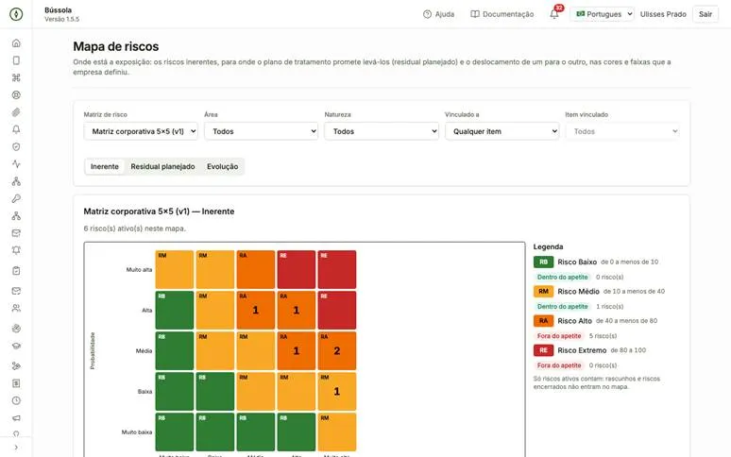Click the Matriz corporativa 5×5 (v1) — Inerente title
The height and width of the screenshot is (457, 731).
[x=159, y=212]
